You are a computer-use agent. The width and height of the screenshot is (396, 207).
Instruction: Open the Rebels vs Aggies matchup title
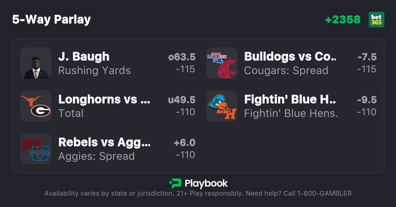click(104, 142)
